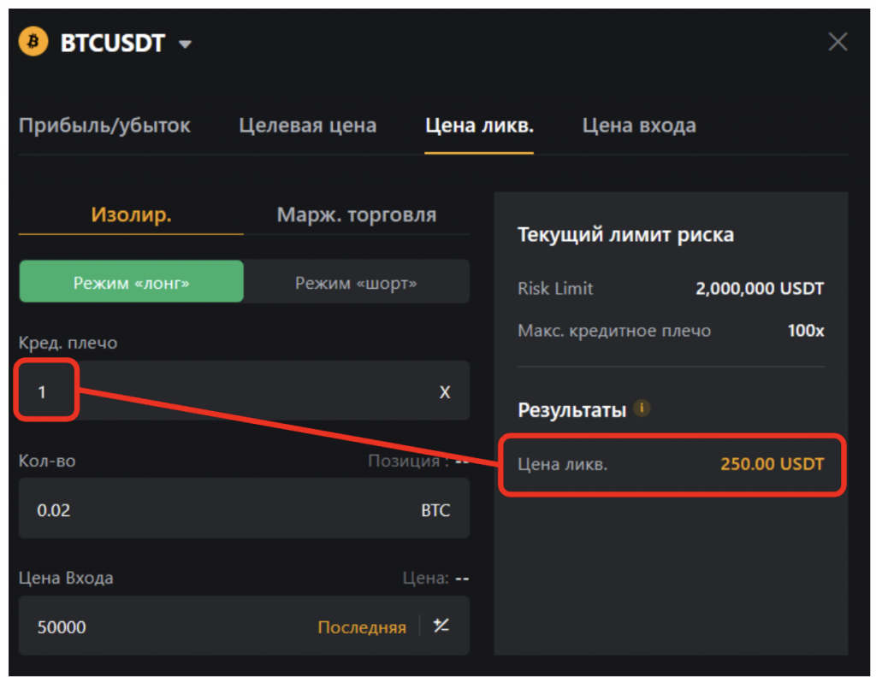Switch to Прибыль/убыток tab
Image resolution: width=876 pixels, height=682 pixels.
point(104,126)
